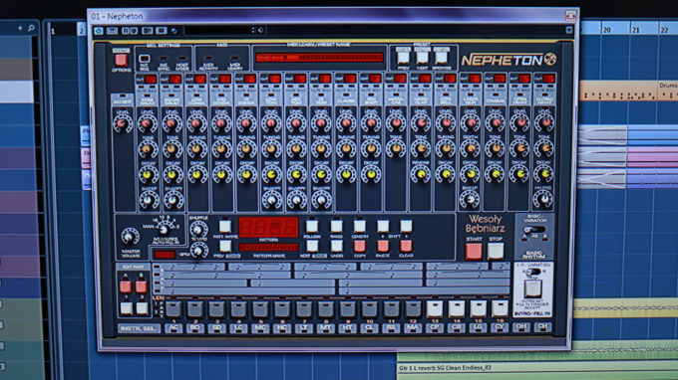Screen dimensions: 678x380
Task: Open the preset Browse button
Action: [441, 58]
